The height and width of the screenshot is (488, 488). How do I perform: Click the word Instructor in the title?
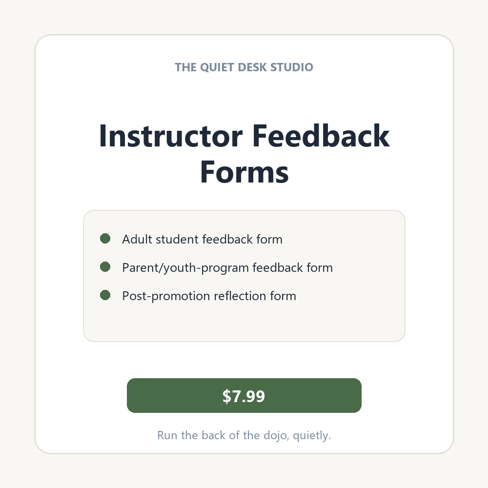(171, 136)
